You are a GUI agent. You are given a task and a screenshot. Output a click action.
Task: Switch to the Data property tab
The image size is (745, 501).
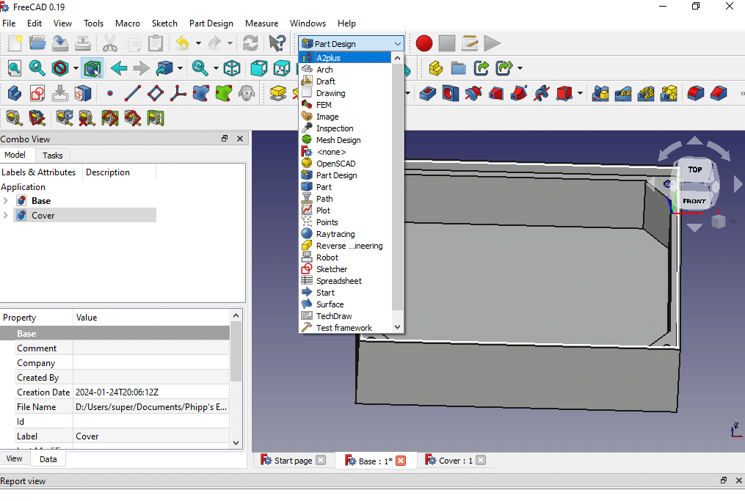coord(48,459)
